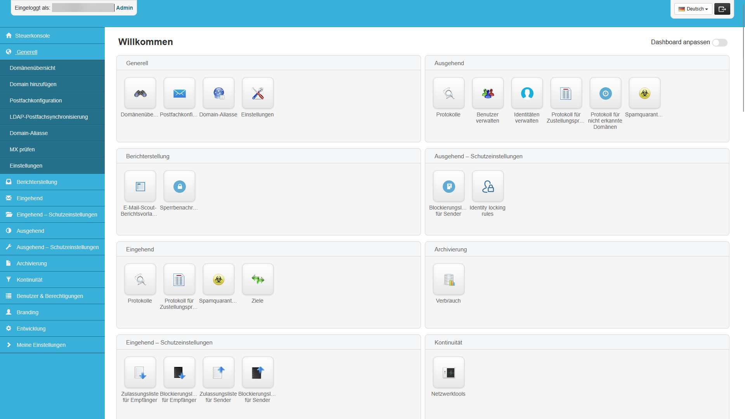Open Benutzer verwalten in the Ausgehend panel

point(487,93)
